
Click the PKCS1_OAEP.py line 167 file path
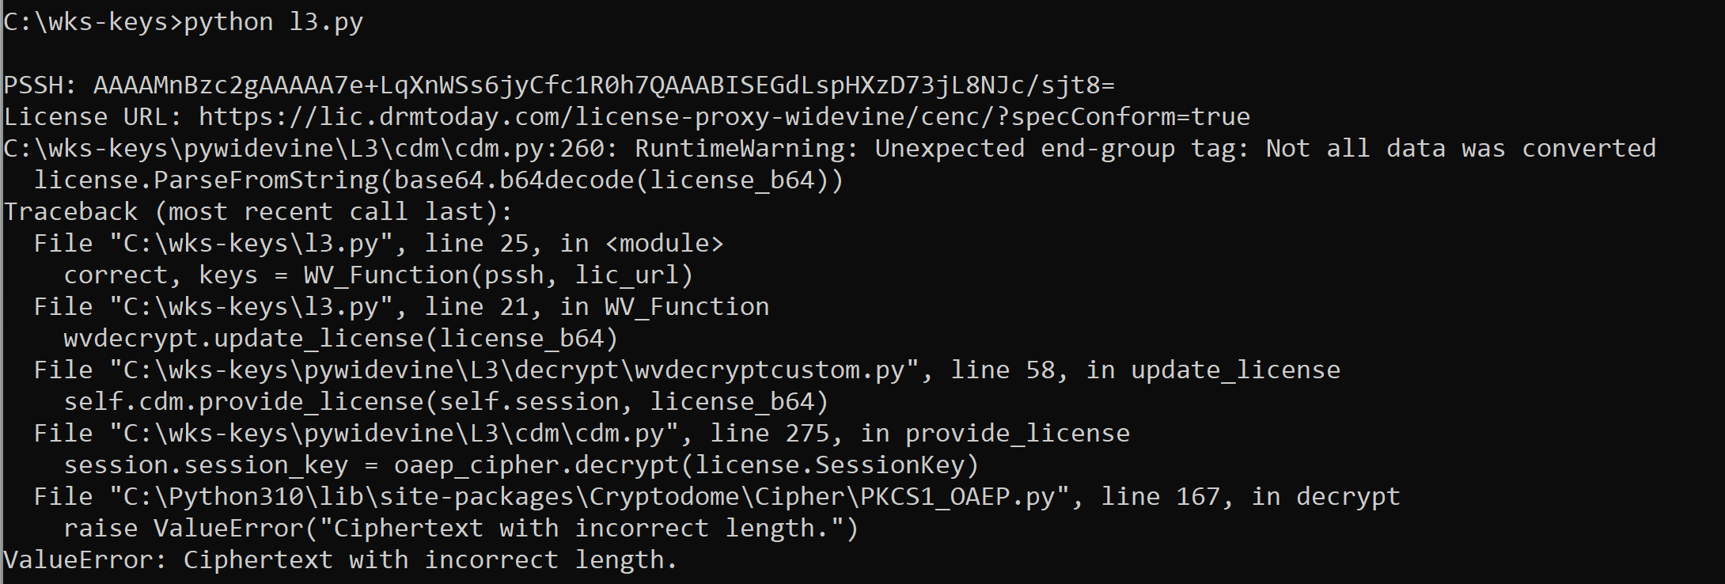tap(717, 497)
